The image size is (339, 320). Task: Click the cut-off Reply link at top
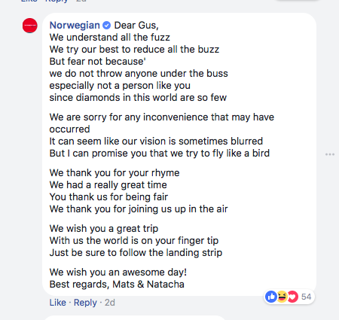[56, 1]
